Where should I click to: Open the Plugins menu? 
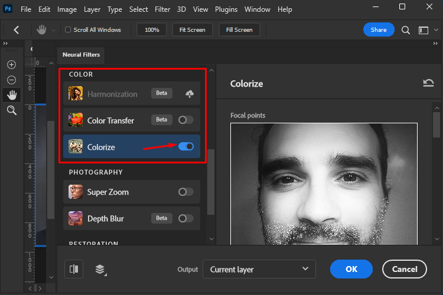click(226, 9)
